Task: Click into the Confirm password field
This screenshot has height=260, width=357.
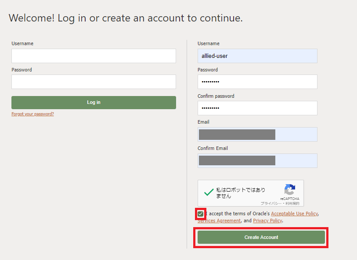Action: coord(257,108)
